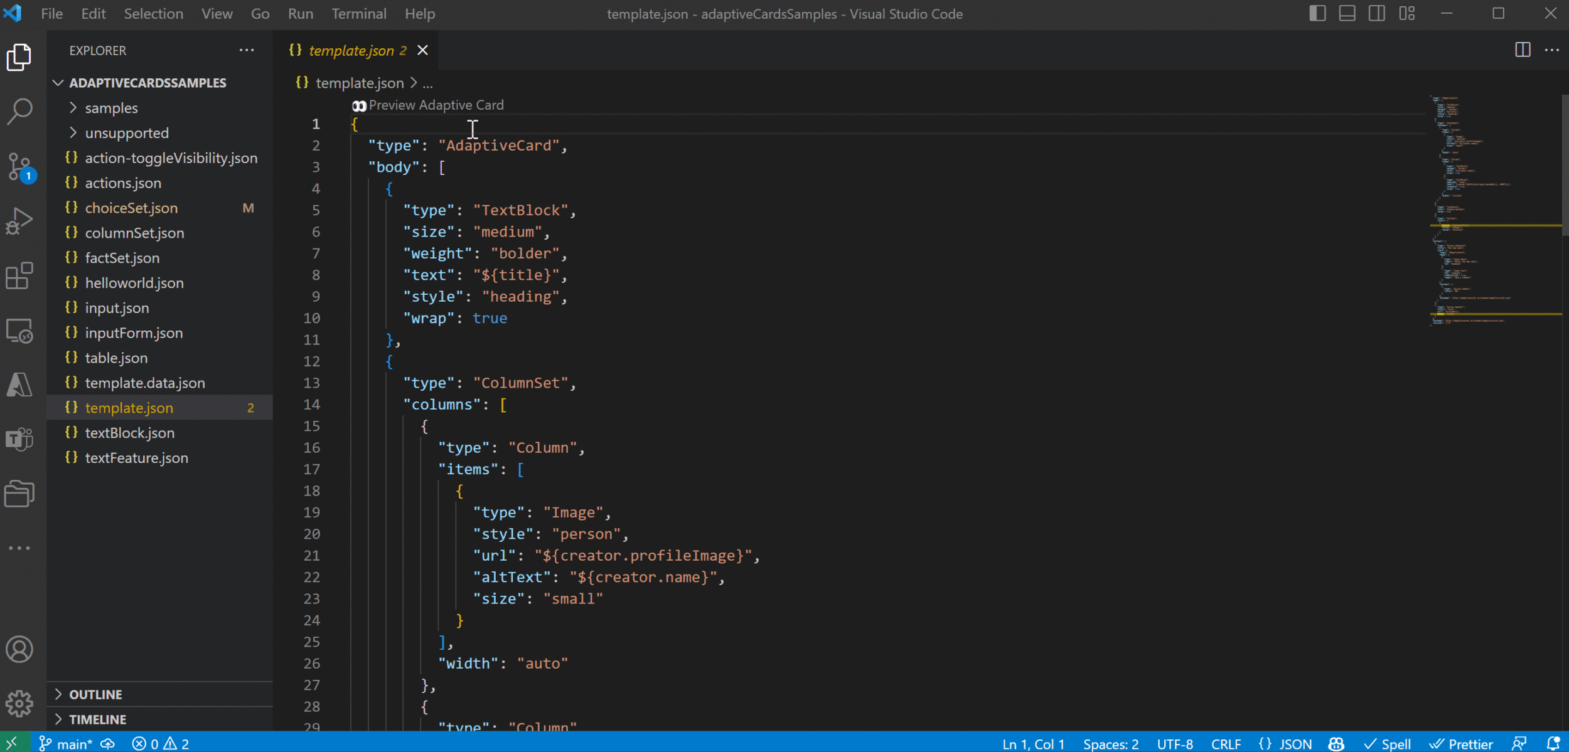Screen dimensions: 1569x752
Task: Click Split Editor Right icon
Action: click(x=1522, y=50)
